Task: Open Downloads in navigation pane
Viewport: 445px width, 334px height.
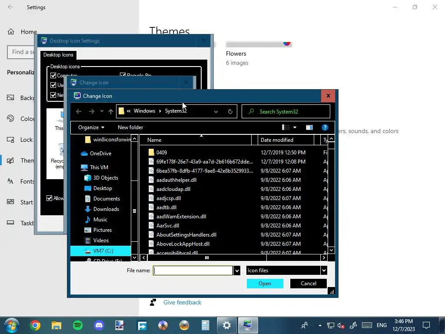Action: pos(106,209)
